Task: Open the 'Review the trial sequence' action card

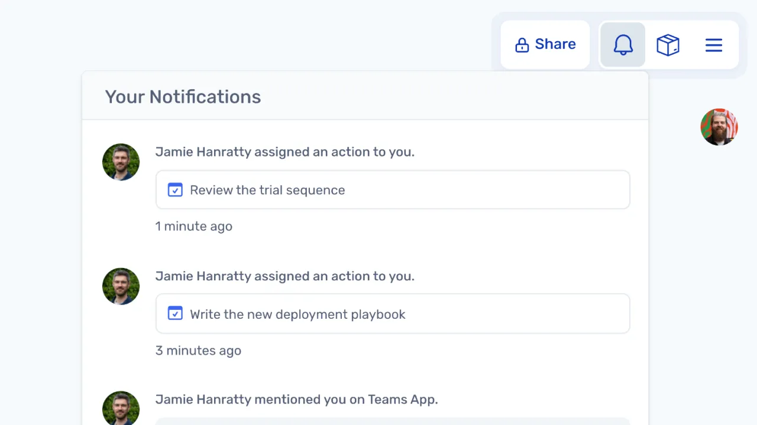Action: coord(393,189)
